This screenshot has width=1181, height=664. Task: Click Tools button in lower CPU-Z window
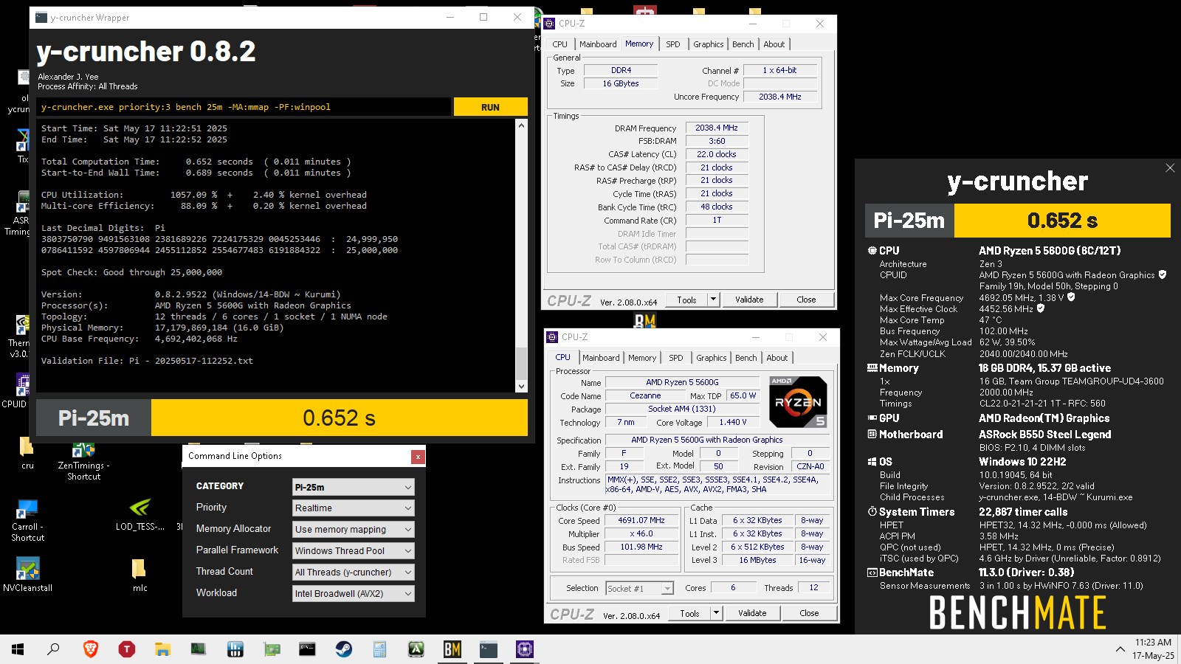[689, 613]
